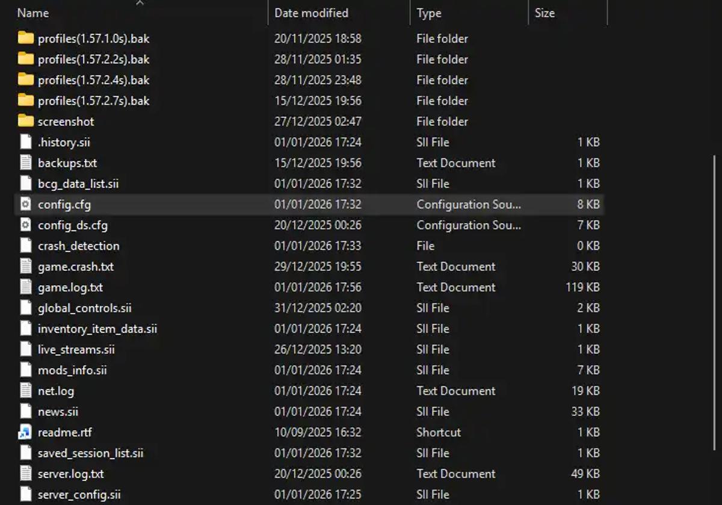
Task: Click the date 29/12/2025 19:55
Action: pyautogui.click(x=318, y=266)
